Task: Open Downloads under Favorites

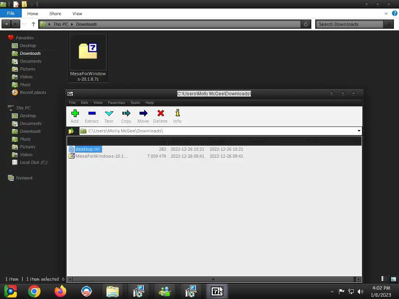Action: [x=30, y=53]
